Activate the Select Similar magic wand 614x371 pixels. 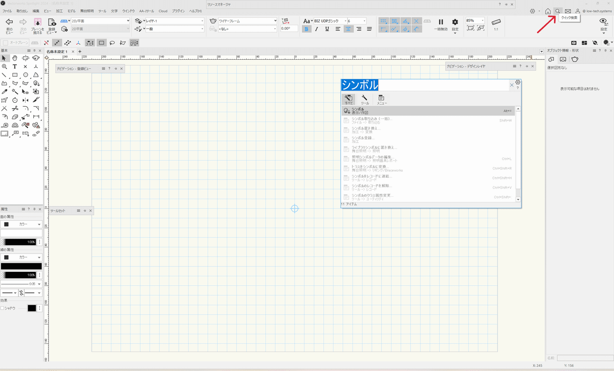coord(15,91)
